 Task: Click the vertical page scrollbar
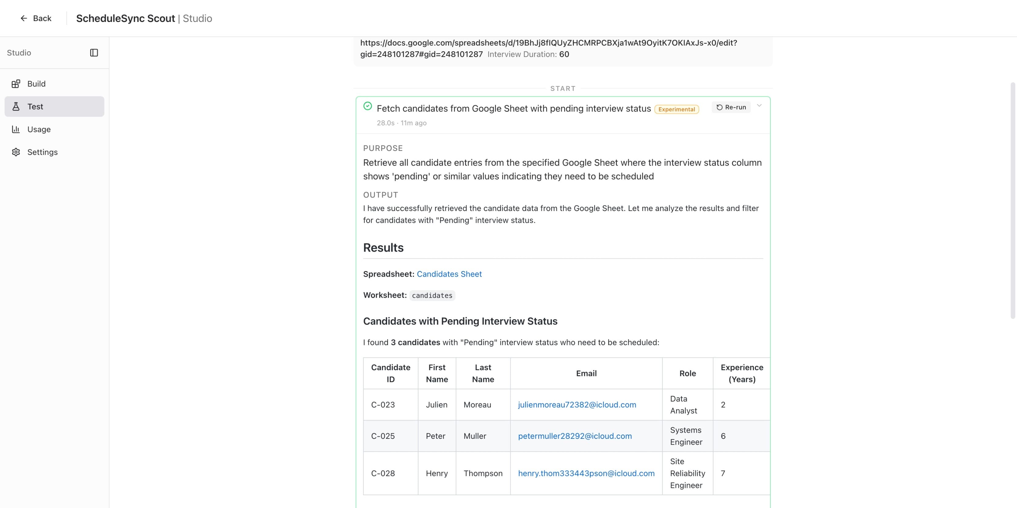click(x=1012, y=197)
